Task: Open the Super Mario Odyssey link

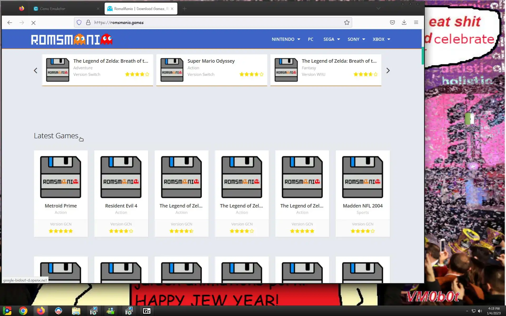Action: tap(211, 61)
